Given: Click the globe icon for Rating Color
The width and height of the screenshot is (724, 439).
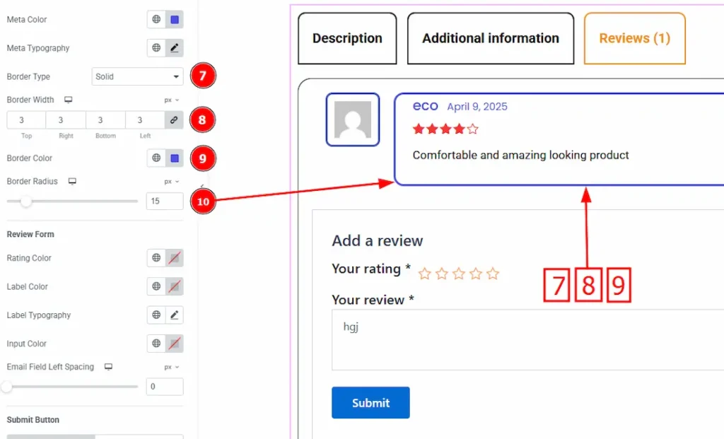Looking at the screenshot, I should click(x=156, y=258).
